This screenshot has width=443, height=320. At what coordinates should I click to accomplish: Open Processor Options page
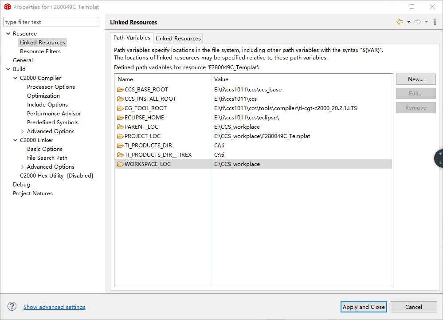(51, 87)
